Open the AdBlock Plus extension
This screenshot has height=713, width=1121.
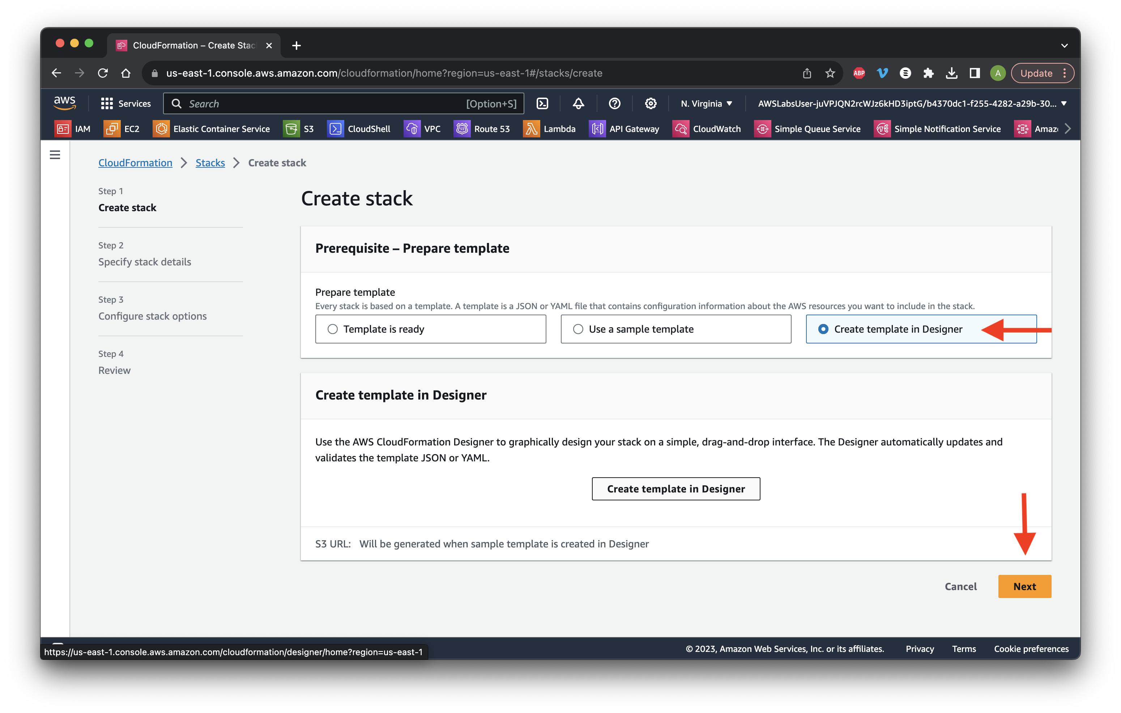pos(859,73)
